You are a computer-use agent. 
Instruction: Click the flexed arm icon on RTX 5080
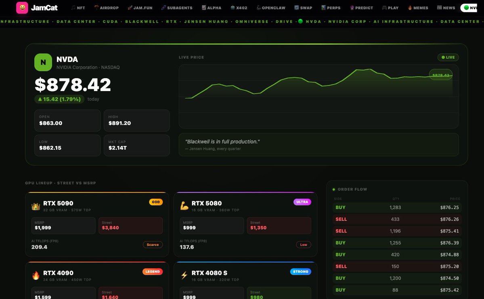[184, 206]
